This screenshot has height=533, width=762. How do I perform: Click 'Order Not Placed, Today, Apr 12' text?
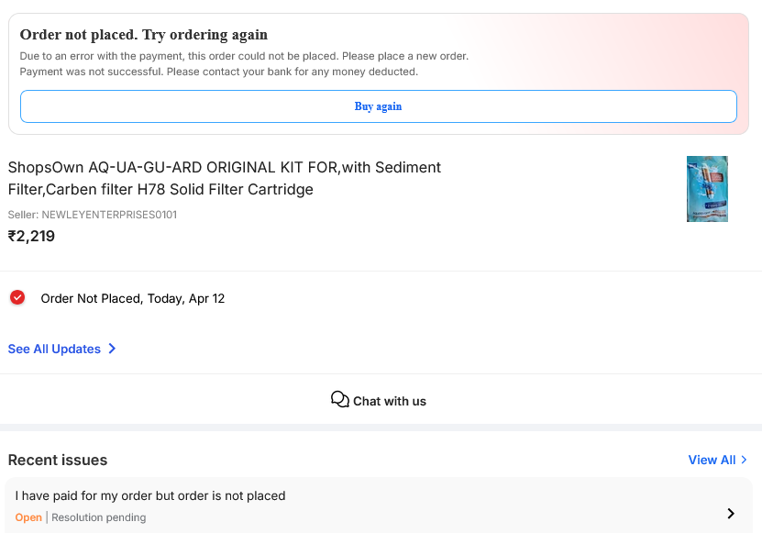[133, 298]
